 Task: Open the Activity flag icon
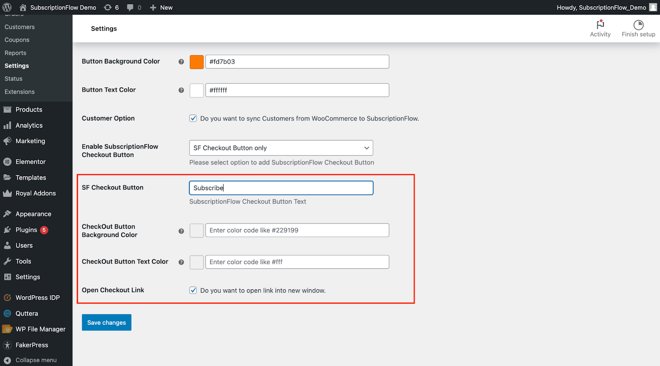[x=600, y=24]
